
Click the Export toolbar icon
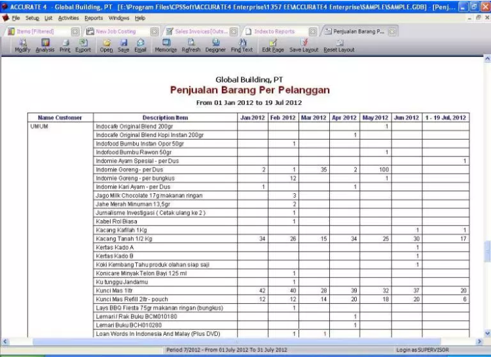(x=83, y=45)
